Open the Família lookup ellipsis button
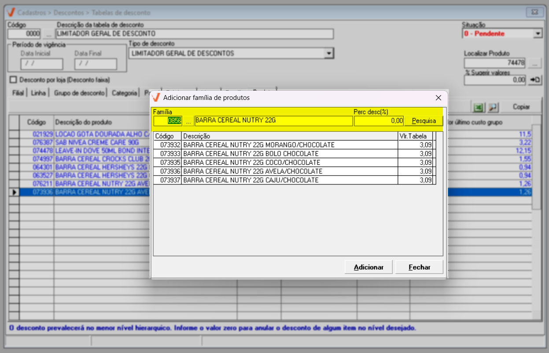Image resolution: width=549 pixels, height=353 pixels. [188, 121]
